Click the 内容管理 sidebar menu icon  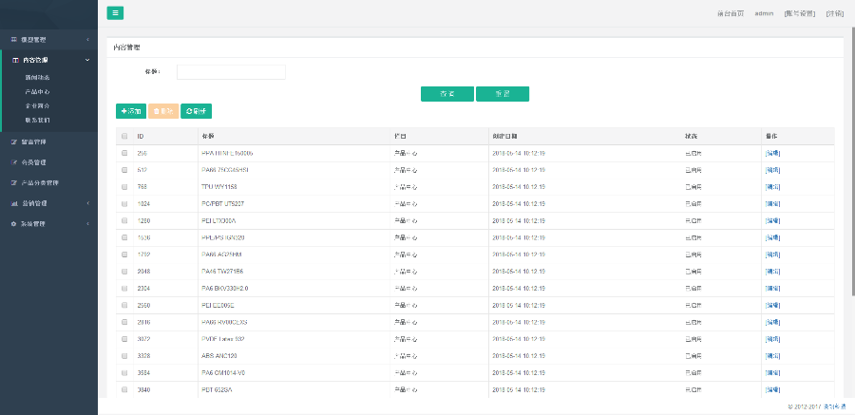click(13, 60)
